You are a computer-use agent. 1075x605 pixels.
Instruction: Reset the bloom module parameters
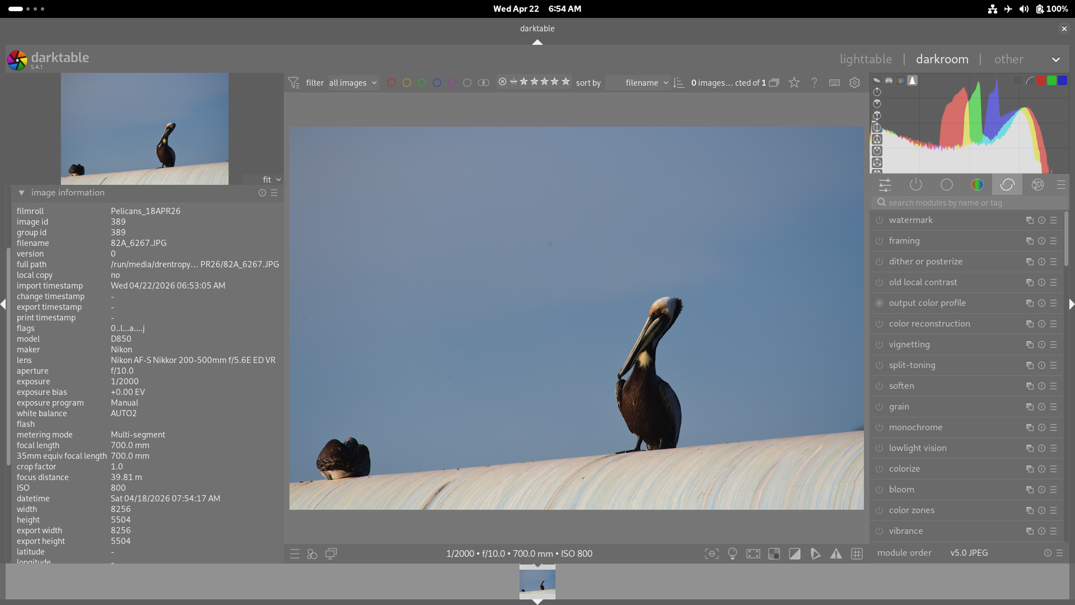click(x=1041, y=490)
